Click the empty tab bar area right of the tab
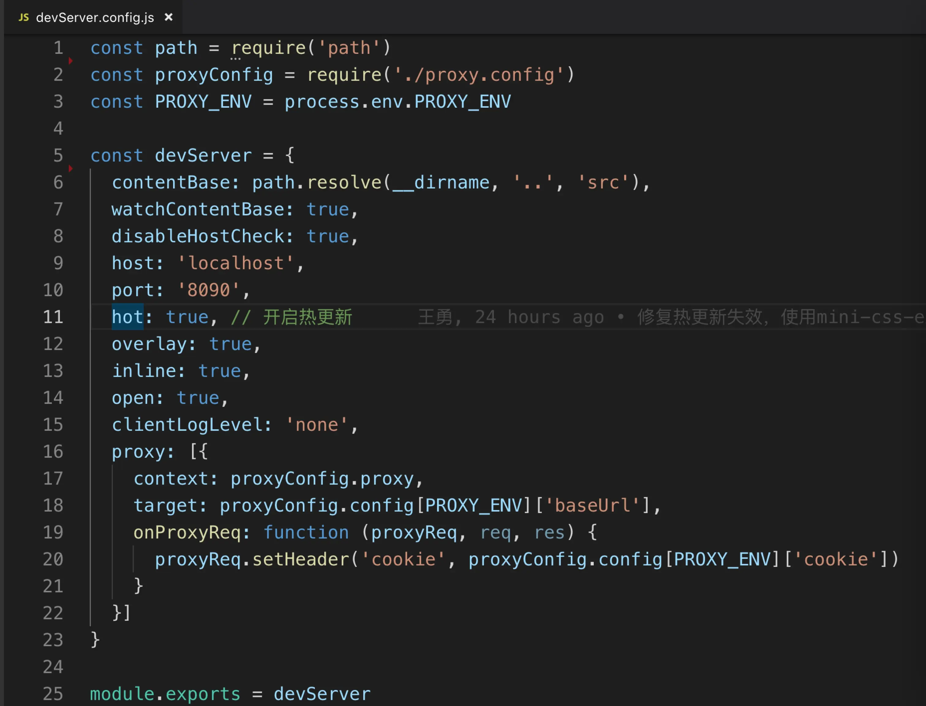 [x=547, y=17]
